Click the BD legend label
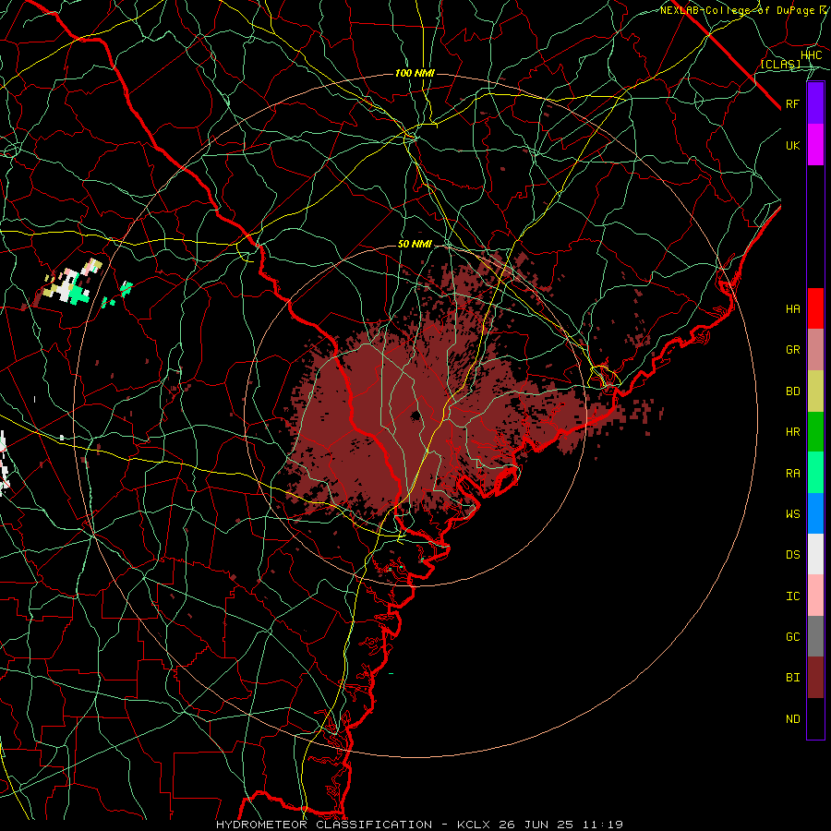 click(793, 391)
